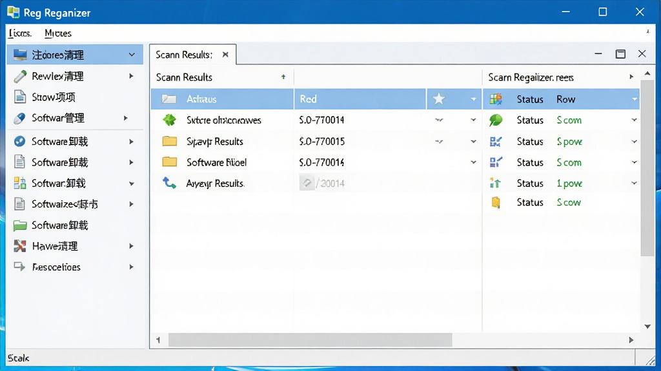This screenshot has height=371, width=661.
Task: Open the Liores menu
Action: 20,33
